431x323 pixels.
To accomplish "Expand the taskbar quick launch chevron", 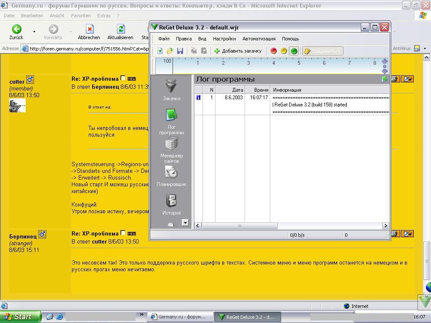I will point(142,315).
